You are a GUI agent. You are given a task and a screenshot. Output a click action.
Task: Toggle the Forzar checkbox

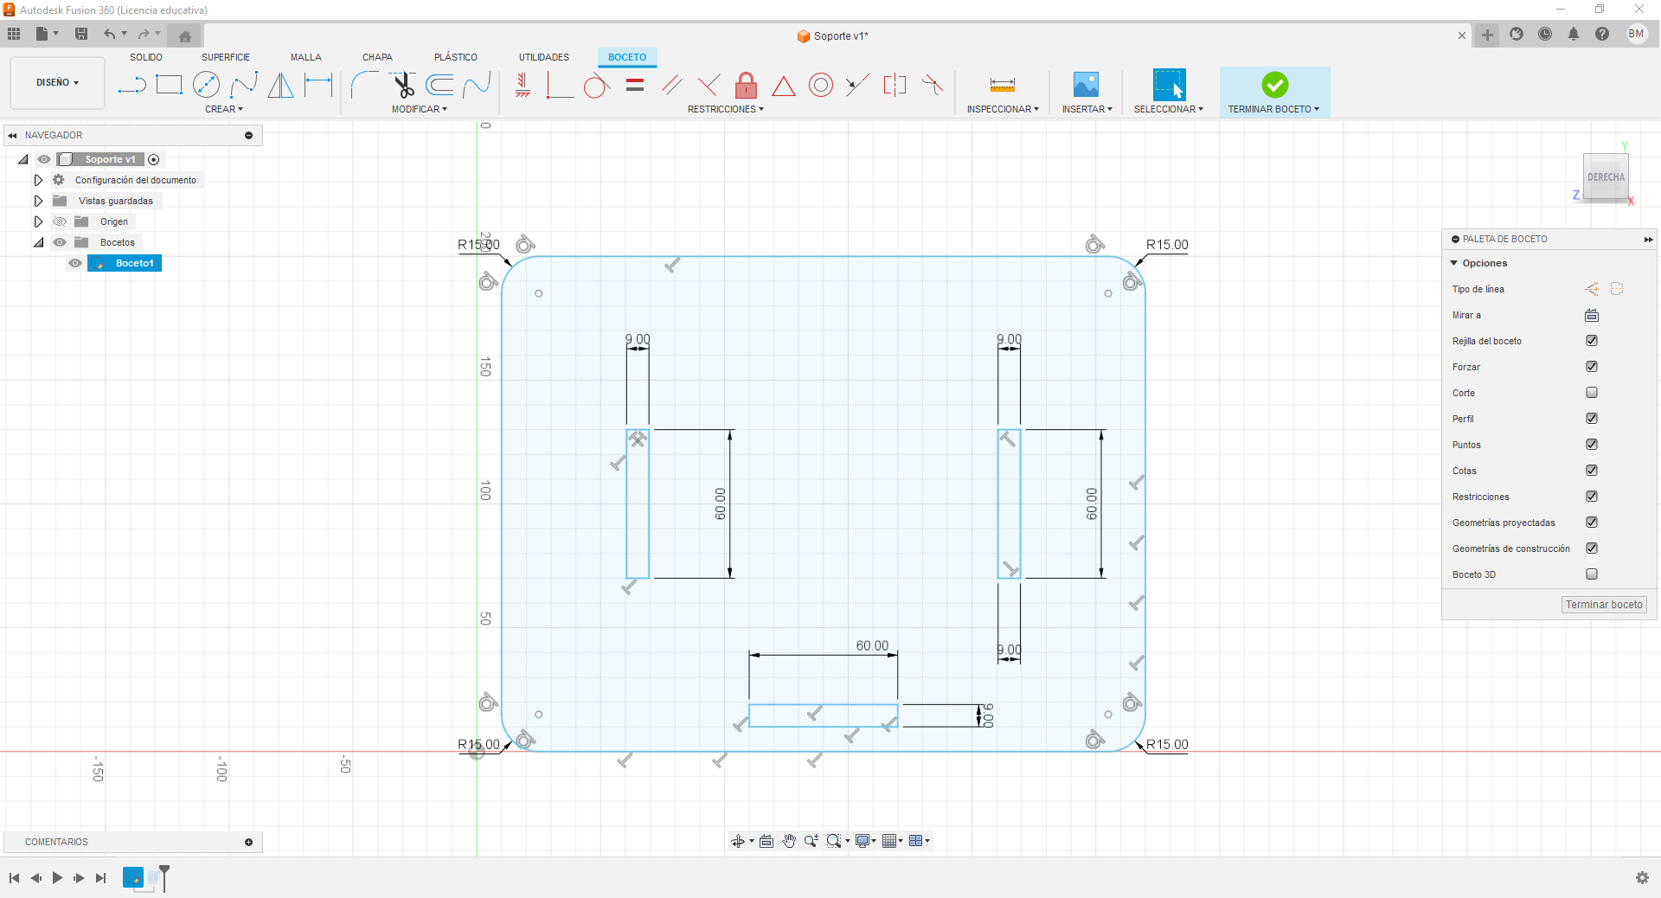1592,367
